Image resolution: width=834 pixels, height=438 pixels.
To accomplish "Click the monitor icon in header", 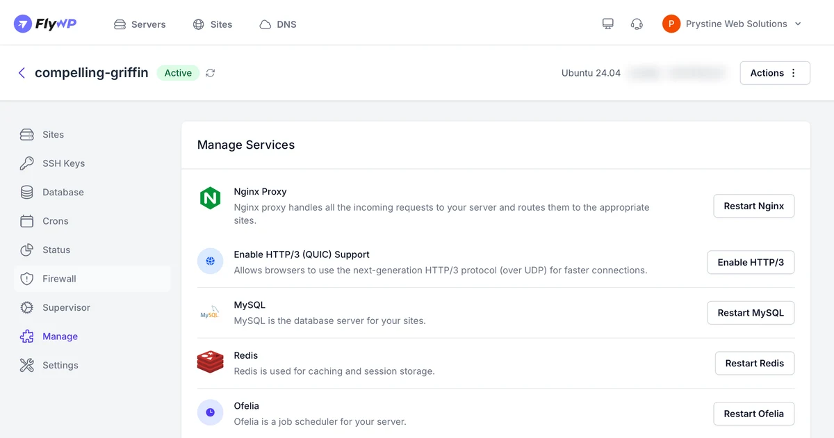I will (x=608, y=24).
